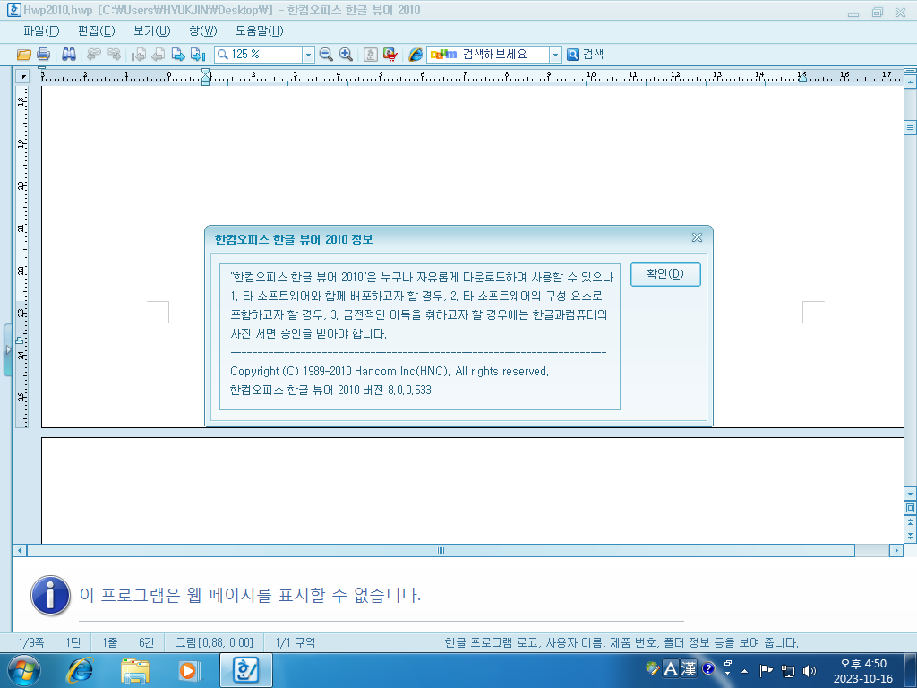This screenshot has height=688, width=917.
Task: Expand the Daum search box dropdown
Action: [555, 55]
